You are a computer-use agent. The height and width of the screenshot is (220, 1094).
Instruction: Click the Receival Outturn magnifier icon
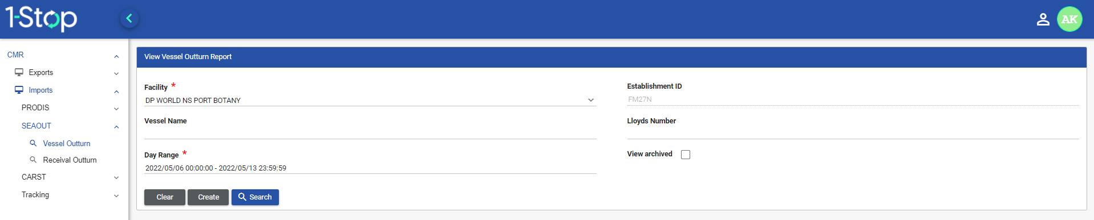coord(33,160)
